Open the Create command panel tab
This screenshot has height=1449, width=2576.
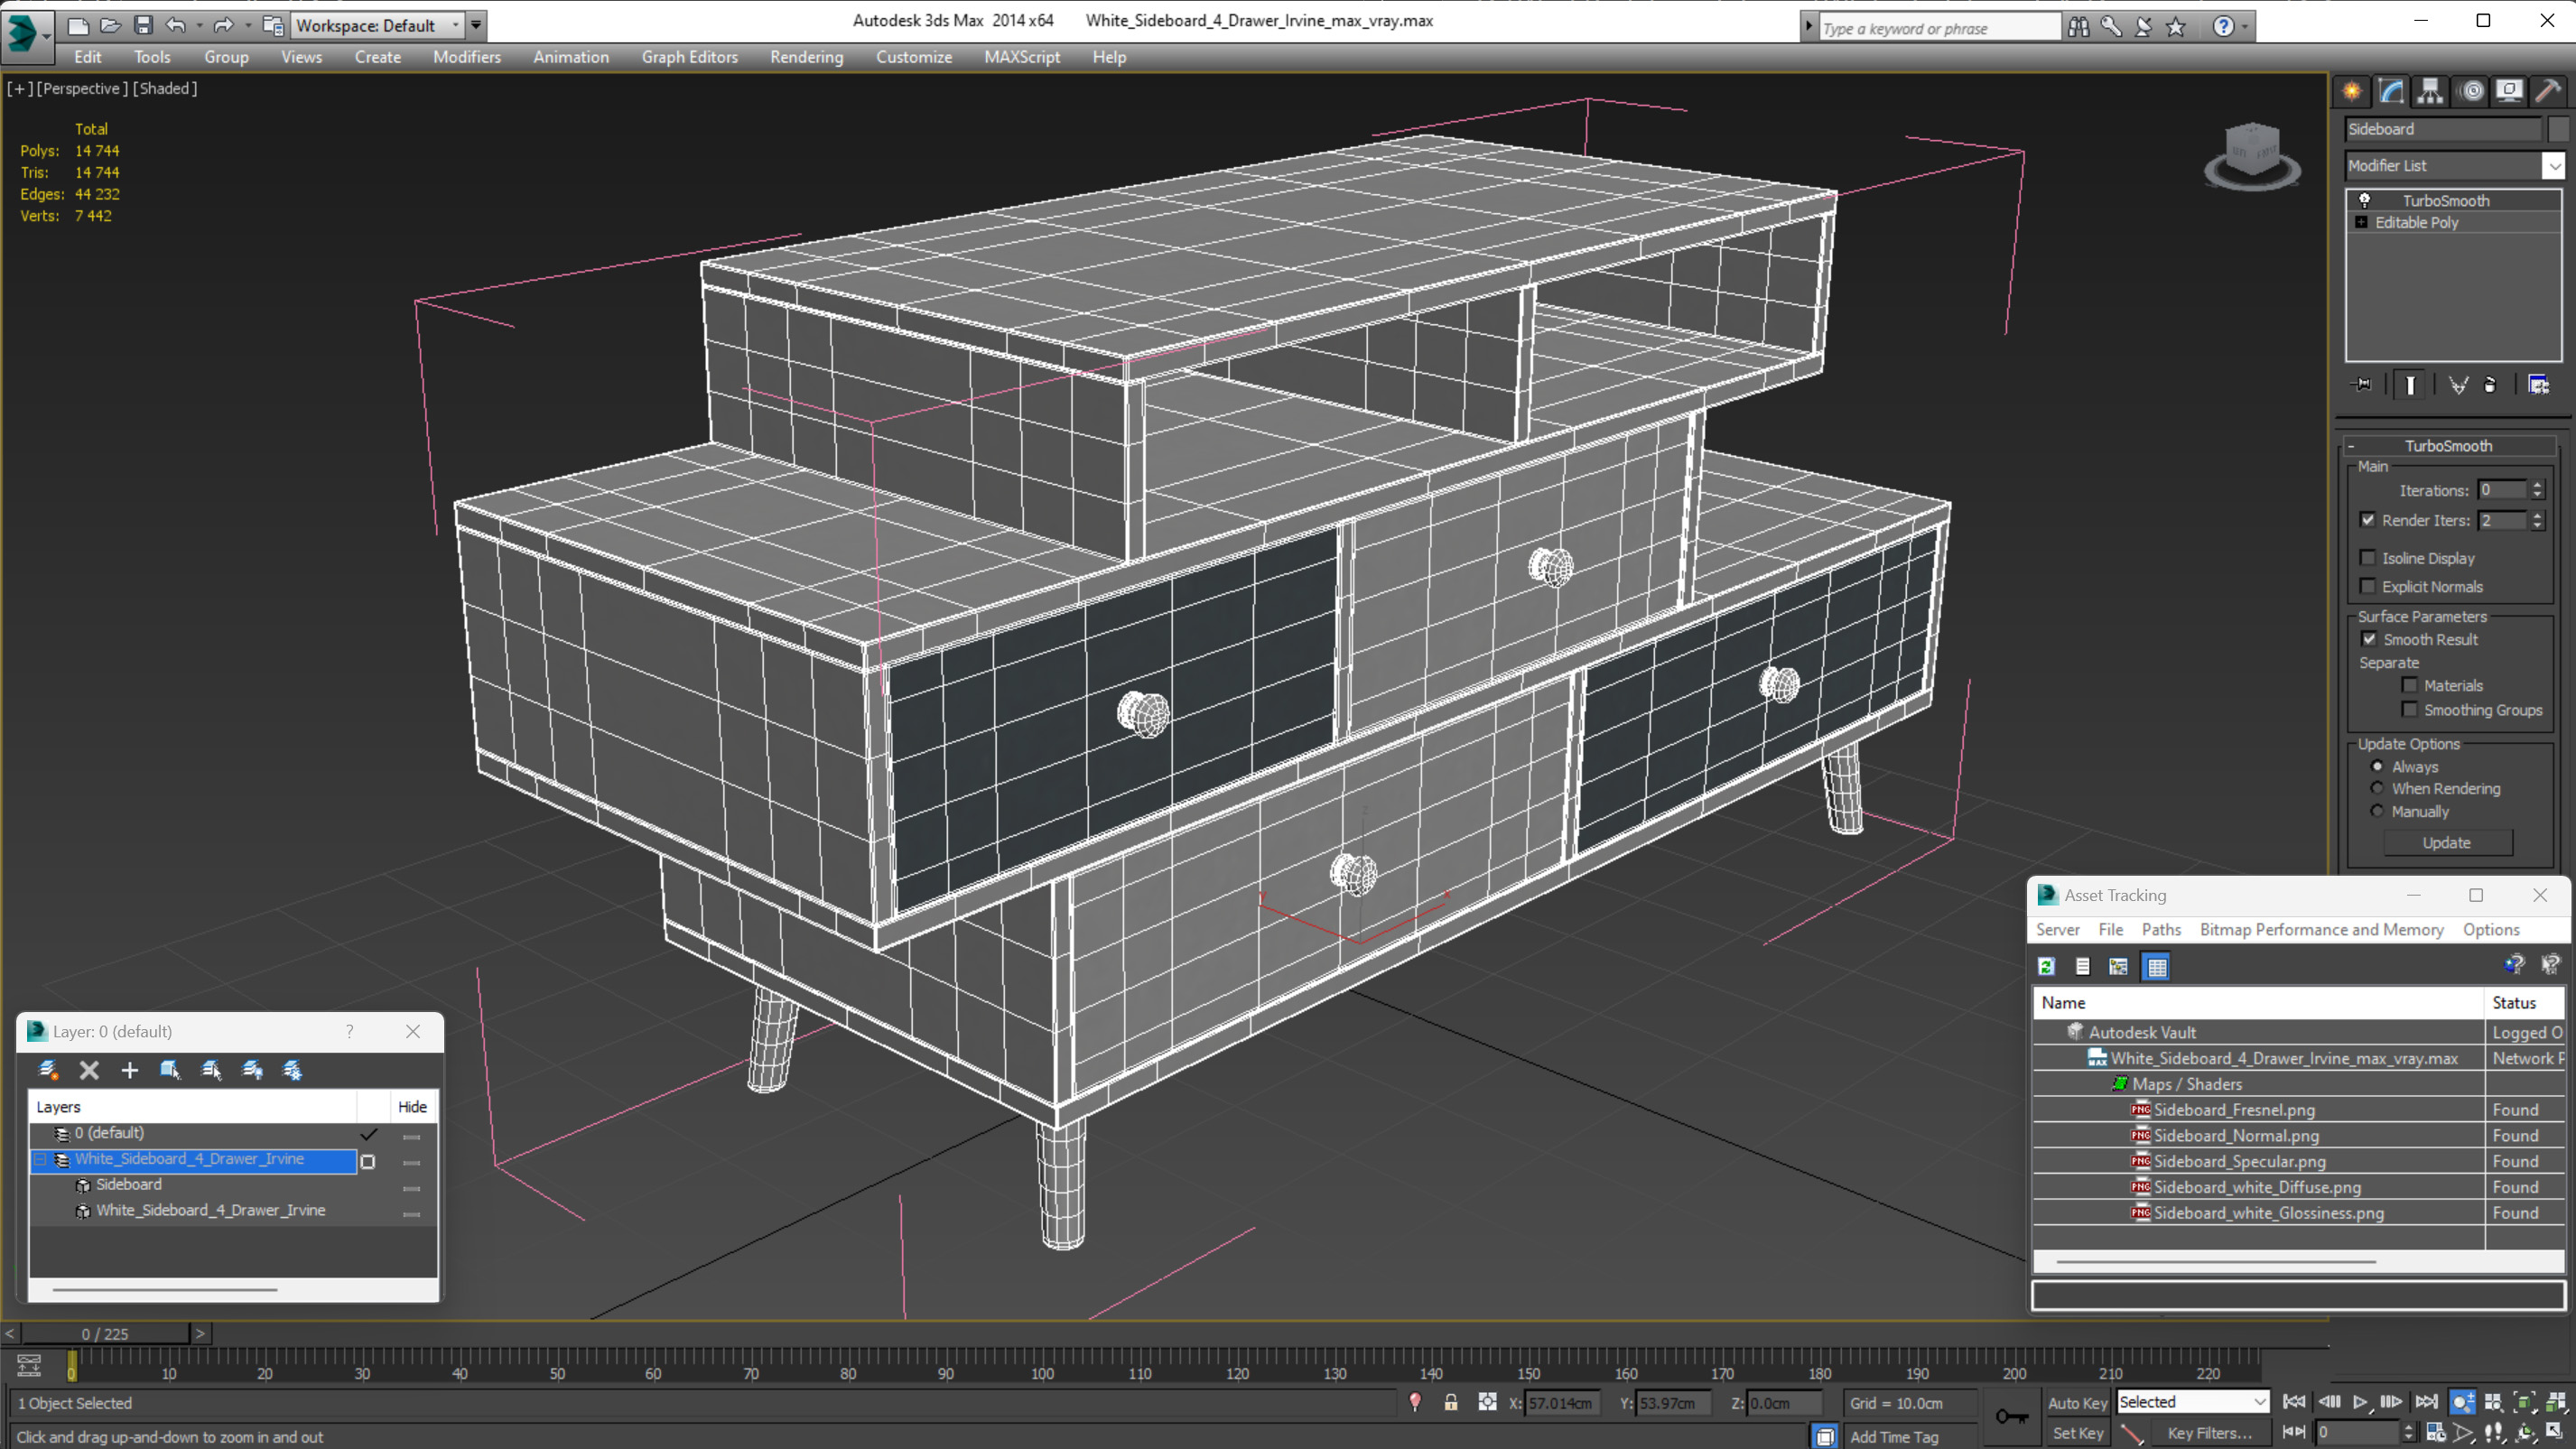(x=2351, y=91)
